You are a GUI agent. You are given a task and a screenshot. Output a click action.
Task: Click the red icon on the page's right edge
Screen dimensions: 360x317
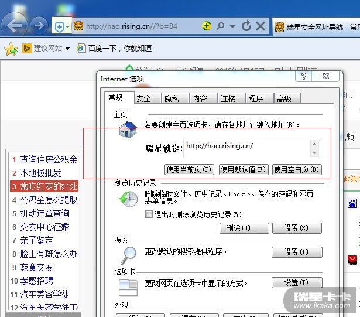pyautogui.click(x=352, y=260)
